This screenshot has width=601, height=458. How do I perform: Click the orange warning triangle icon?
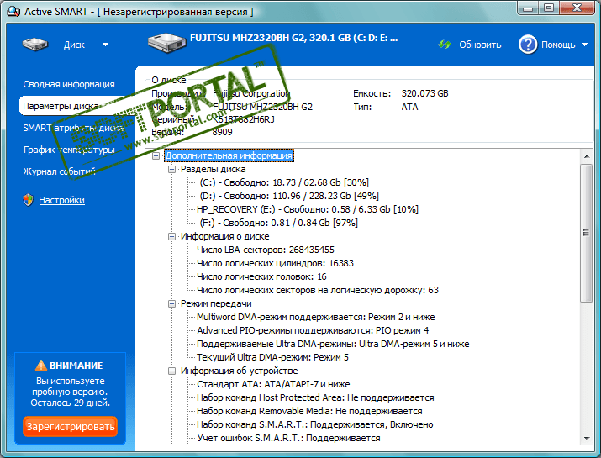click(40, 366)
